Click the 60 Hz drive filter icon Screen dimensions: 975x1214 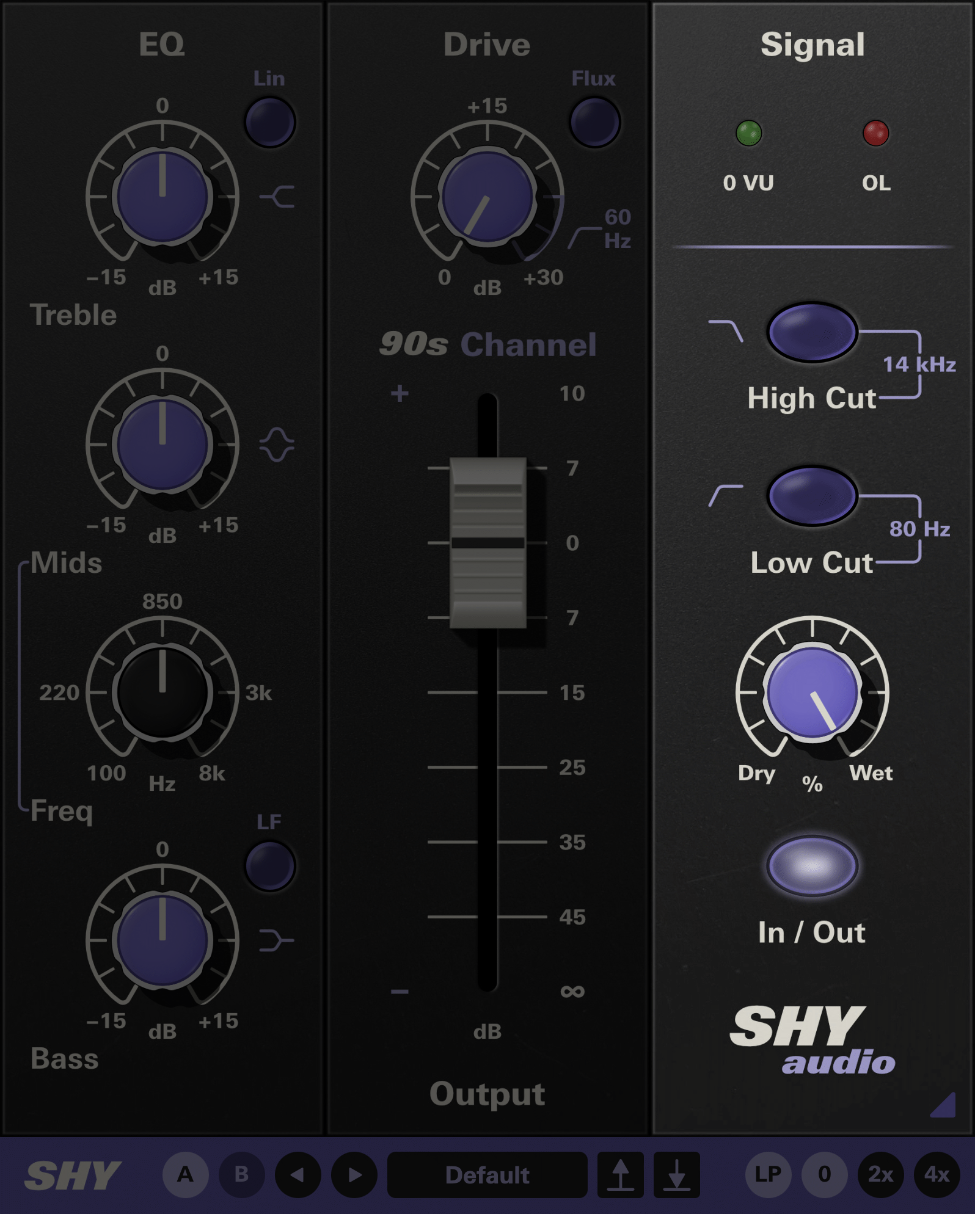pyautogui.click(x=585, y=238)
